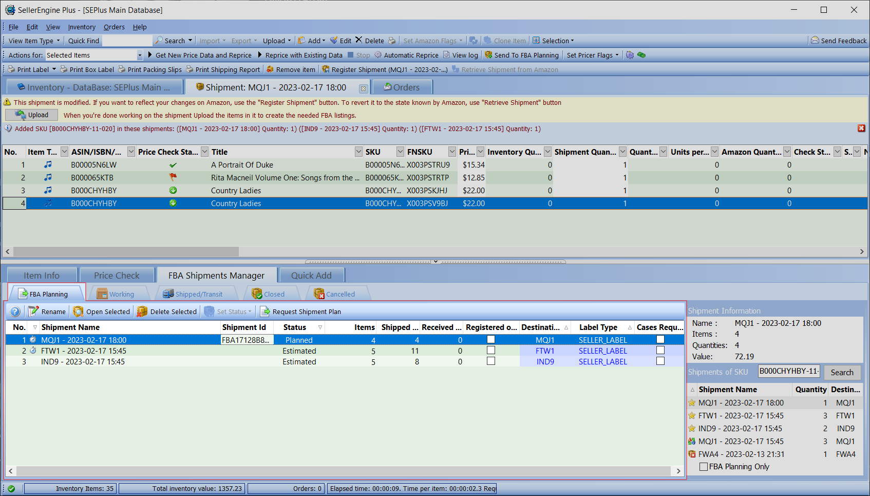870x496 pixels.
Task: Open the Inventory menu
Action: pyautogui.click(x=82, y=27)
